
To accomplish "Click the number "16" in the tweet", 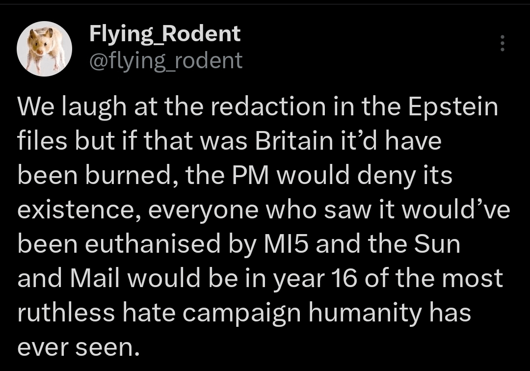I will pos(346,278).
